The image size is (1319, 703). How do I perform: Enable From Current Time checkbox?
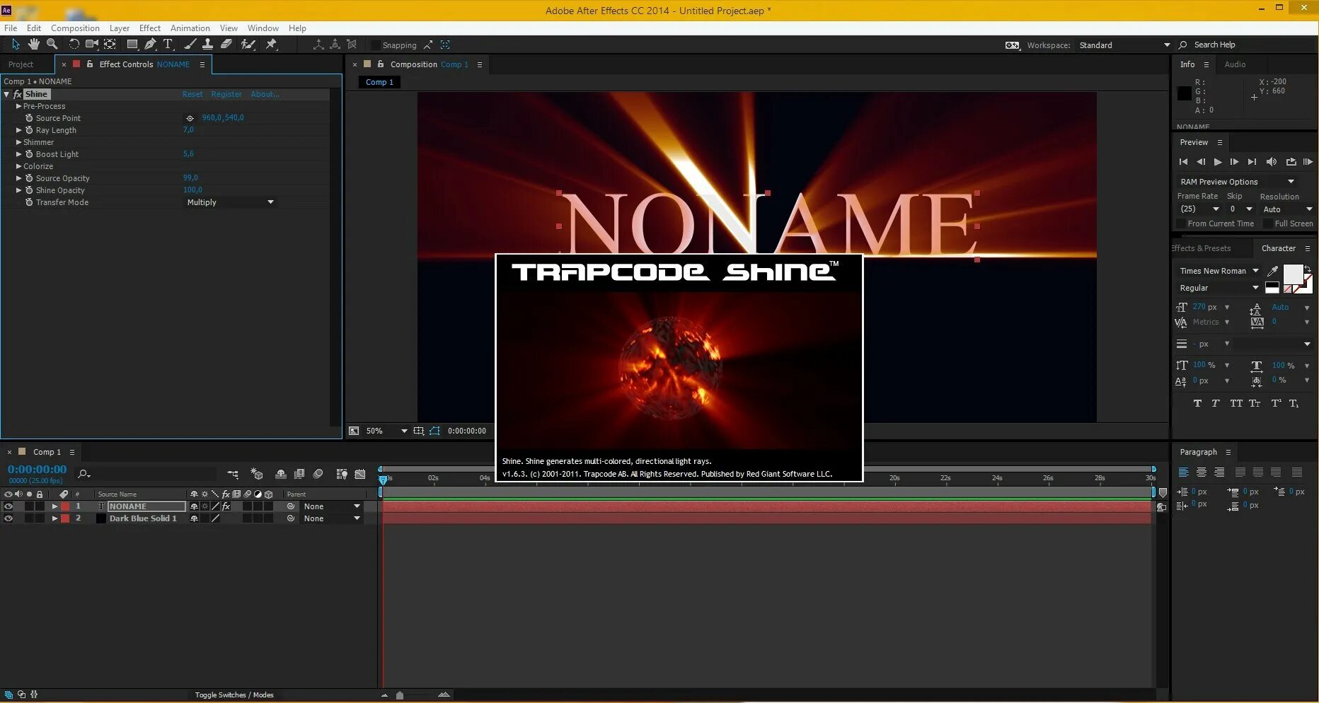[x=1181, y=223]
